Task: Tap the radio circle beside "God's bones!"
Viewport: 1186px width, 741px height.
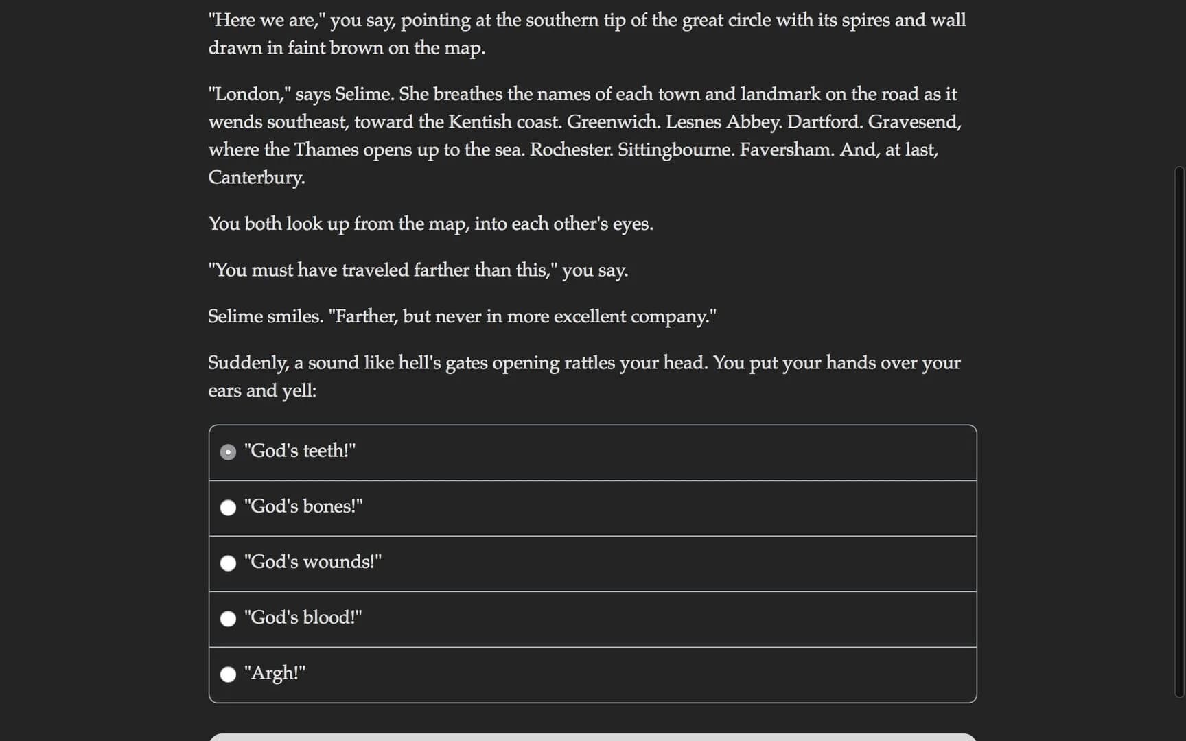Action: coord(228,508)
